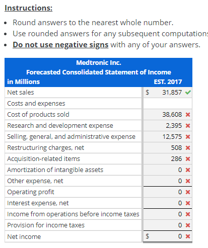Click the underlined 'Do not use negative signs' text

click(x=60, y=45)
